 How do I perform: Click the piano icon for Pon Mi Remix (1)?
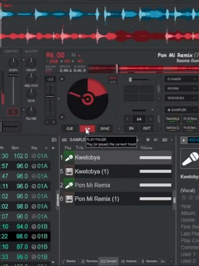point(69,199)
